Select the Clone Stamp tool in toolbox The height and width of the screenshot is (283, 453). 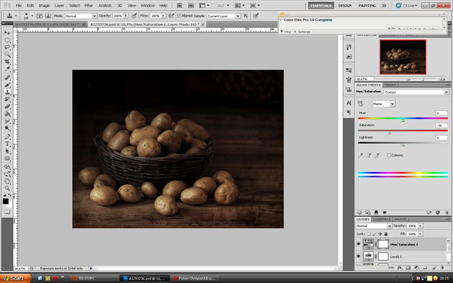tap(7, 92)
